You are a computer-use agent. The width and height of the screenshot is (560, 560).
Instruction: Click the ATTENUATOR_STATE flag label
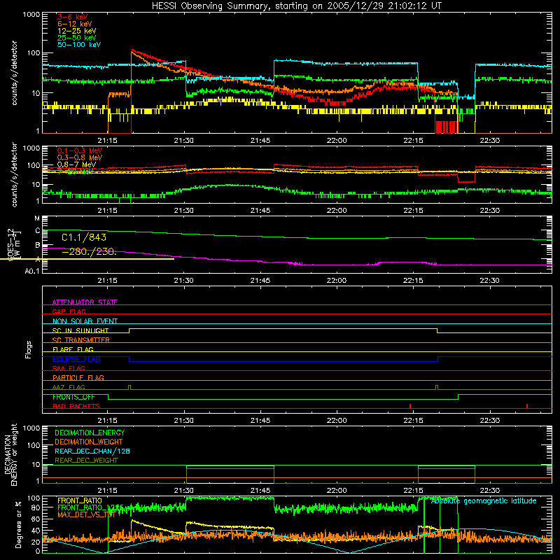click(x=85, y=302)
